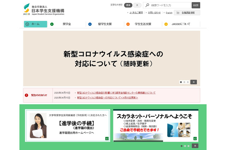Focus the 検索ワードを入力 search field
The width and height of the screenshot is (226, 150).
click(x=167, y=5)
